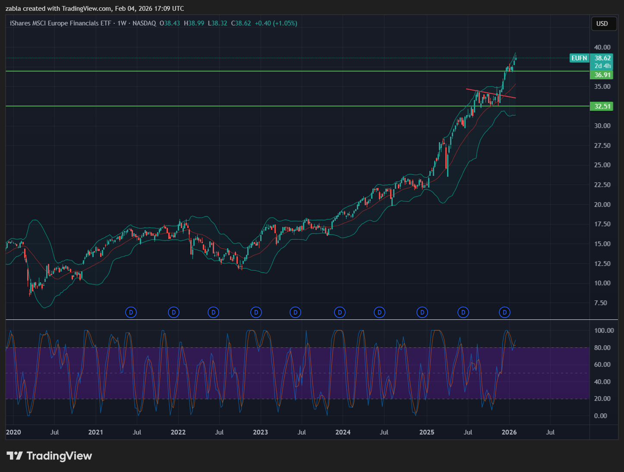Viewport: 624px width, 472px height.
Task: Click the iShares MSCI Europe Financials ETF title
Action: (x=60, y=23)
